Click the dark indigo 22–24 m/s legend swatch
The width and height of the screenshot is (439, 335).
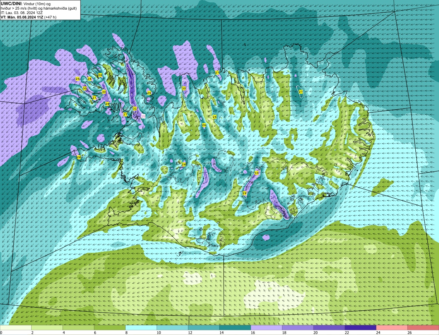[361, 327]
